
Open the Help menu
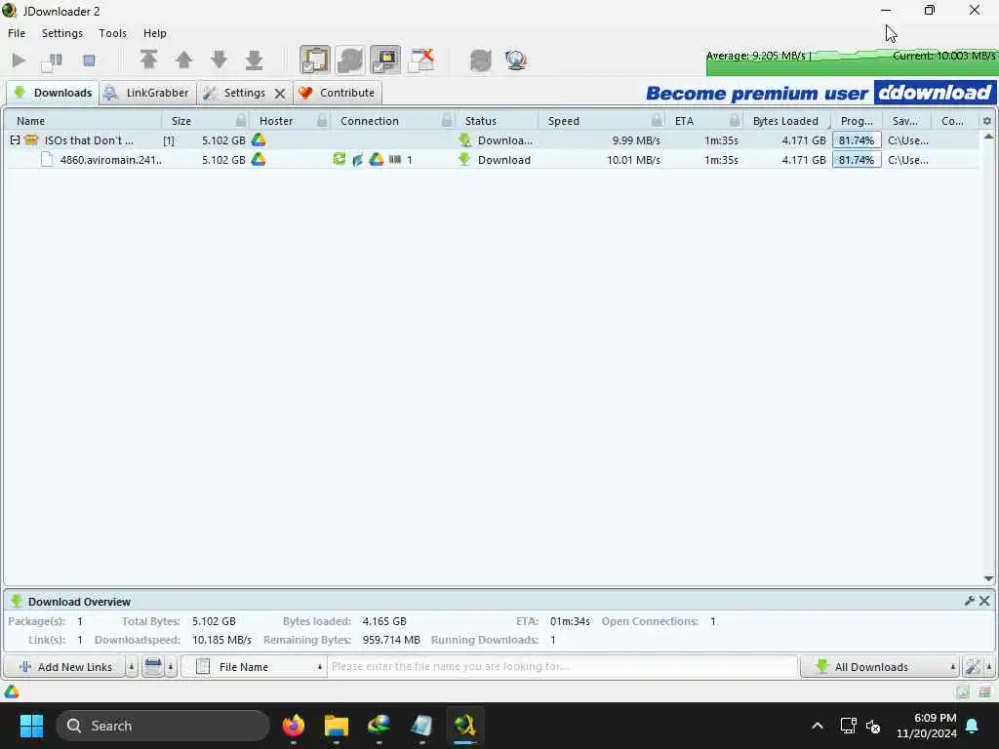pos(155,33)
